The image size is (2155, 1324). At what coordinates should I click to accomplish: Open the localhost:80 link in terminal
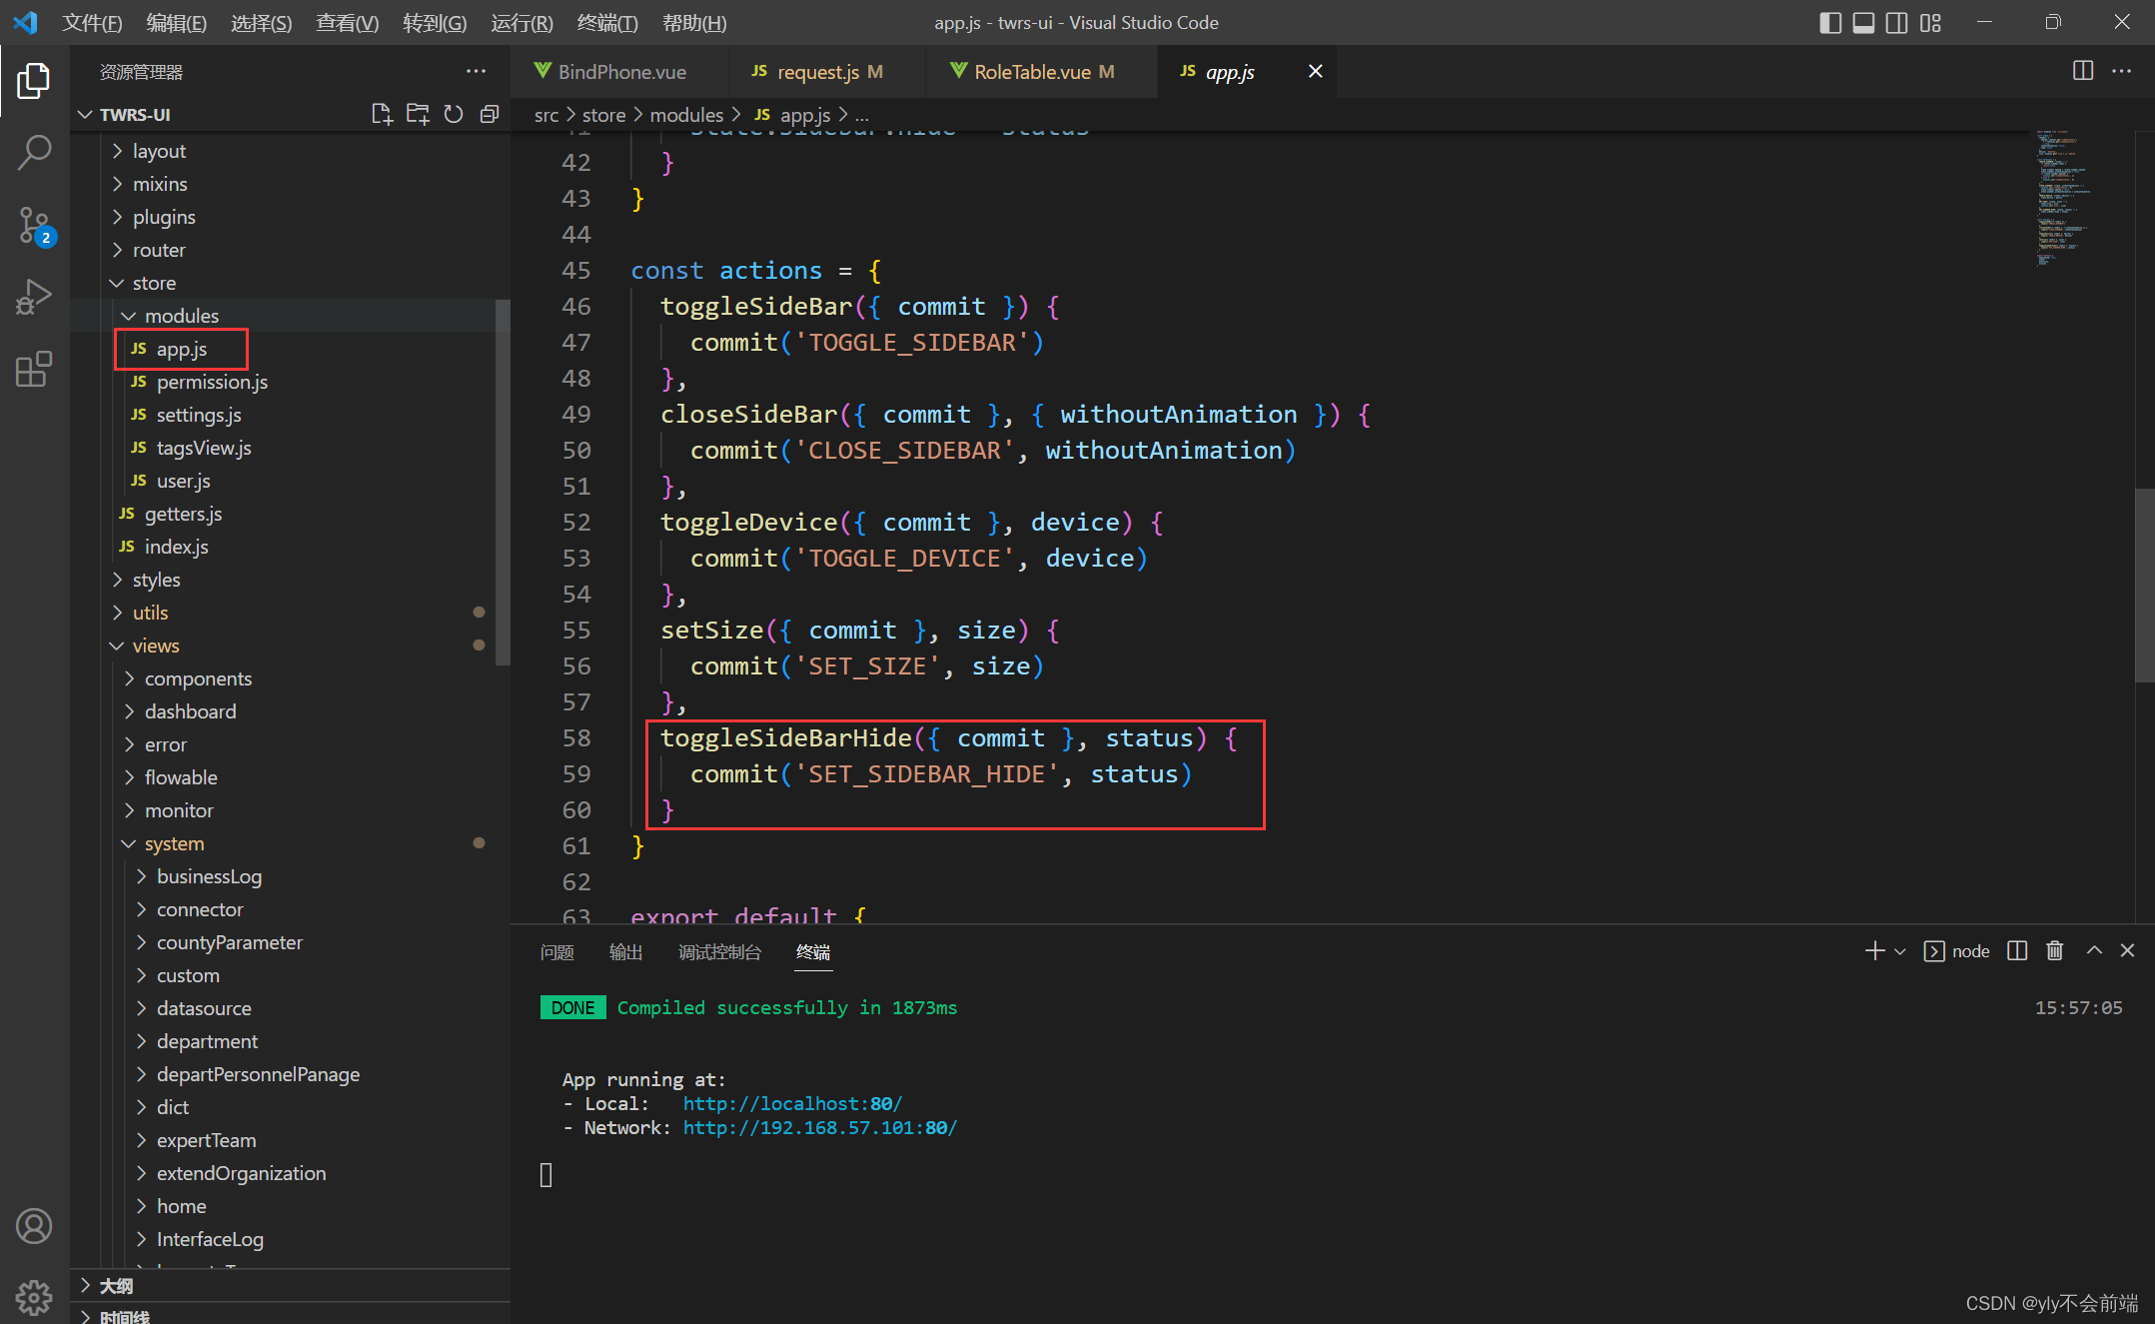(792, 1103)
